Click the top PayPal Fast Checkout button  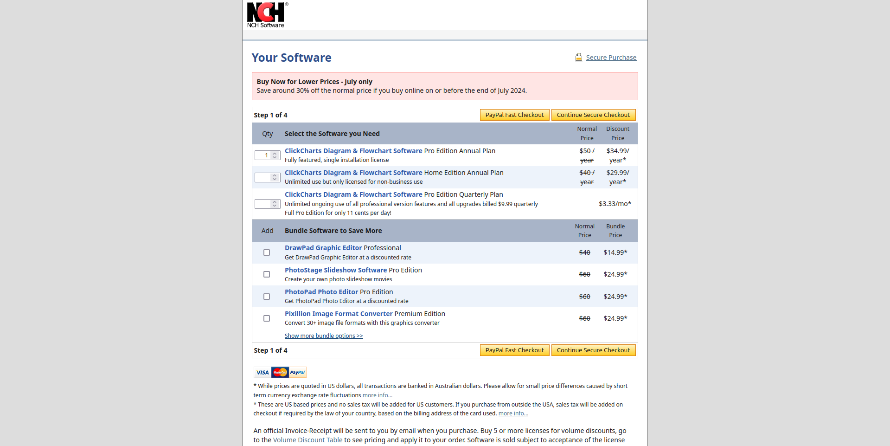pyautogui.click(x=514, y=115)
